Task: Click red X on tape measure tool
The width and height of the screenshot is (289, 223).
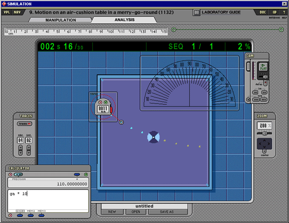Action: click(x=100, y=102)
